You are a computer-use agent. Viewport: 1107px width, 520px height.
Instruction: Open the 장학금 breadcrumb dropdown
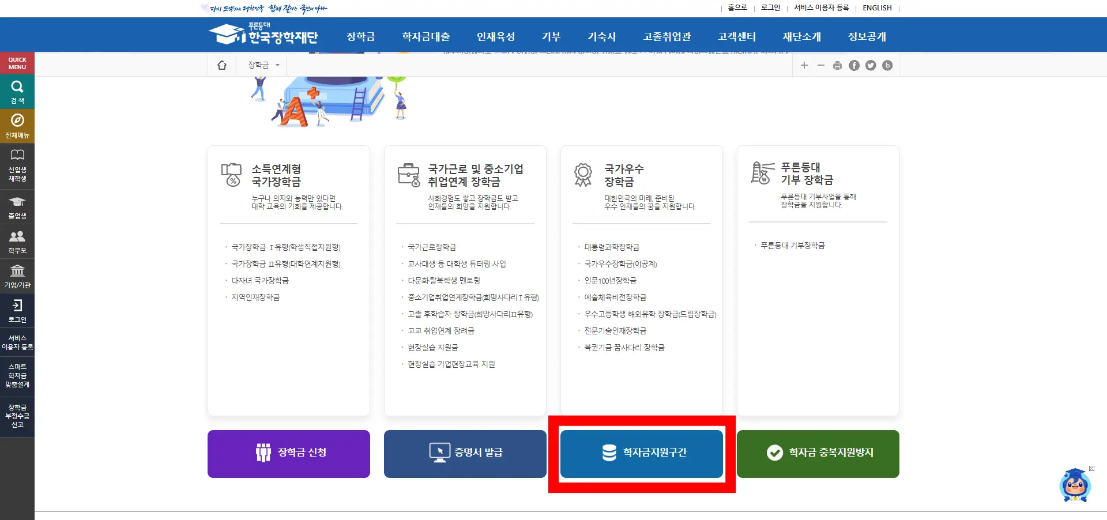tap(262, 65)
